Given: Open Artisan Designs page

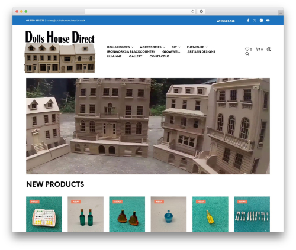Looking at the screenshot, I should point(201,51).
